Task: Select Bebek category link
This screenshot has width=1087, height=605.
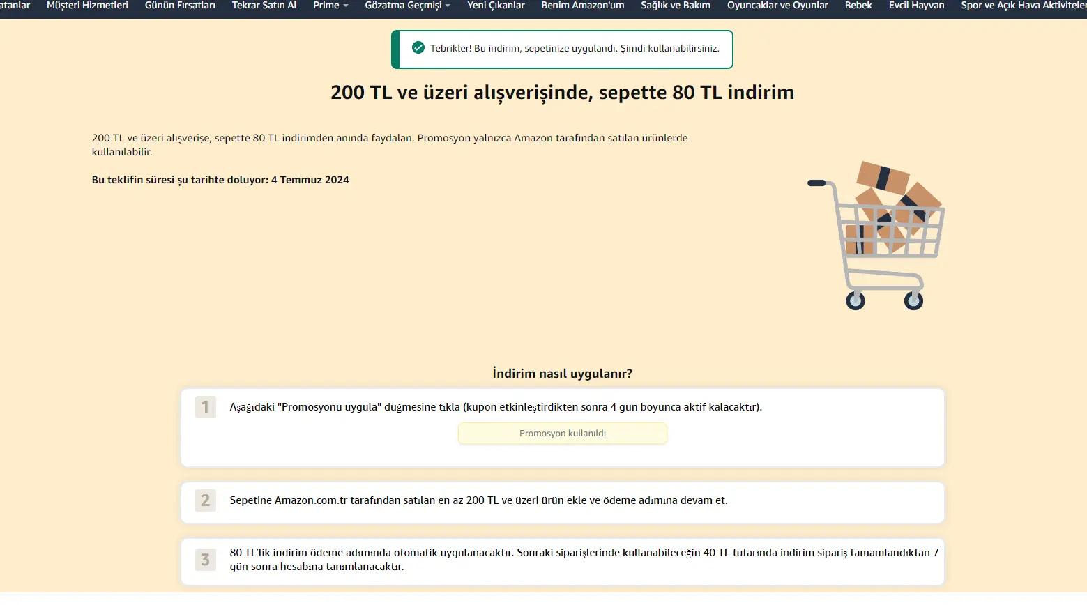Action: pyautogui.click(x=858, y=6)
